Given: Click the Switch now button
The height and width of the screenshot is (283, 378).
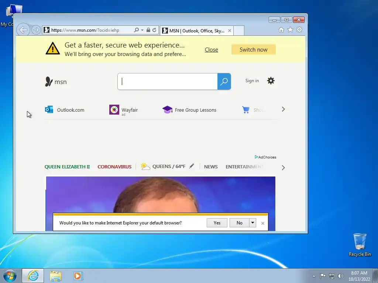Looking at the screenshot, I should click(x=253, y=50).
